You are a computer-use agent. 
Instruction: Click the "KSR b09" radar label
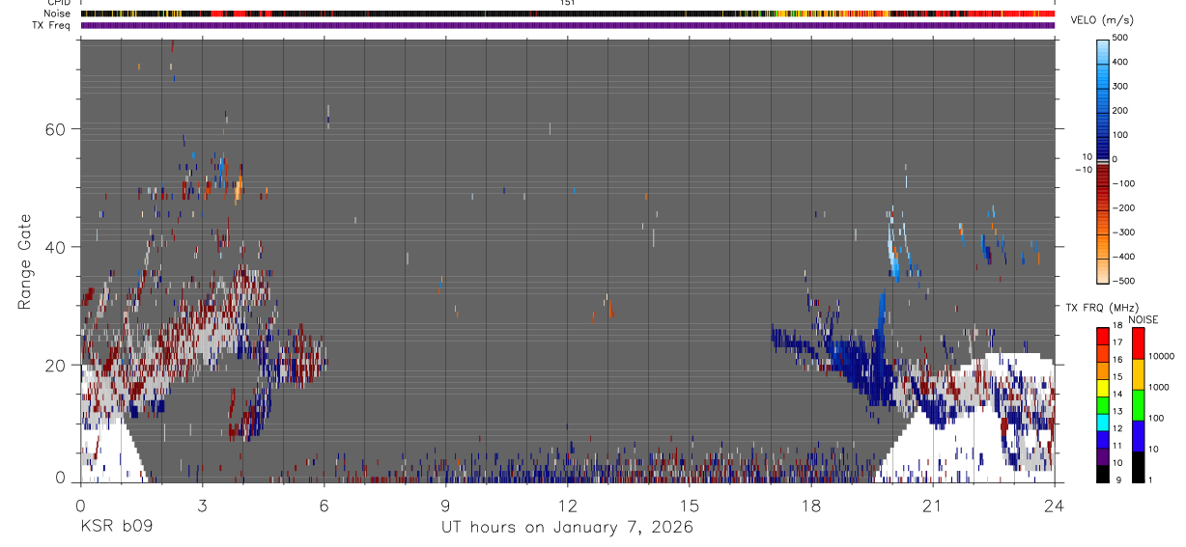click(116, 527)
